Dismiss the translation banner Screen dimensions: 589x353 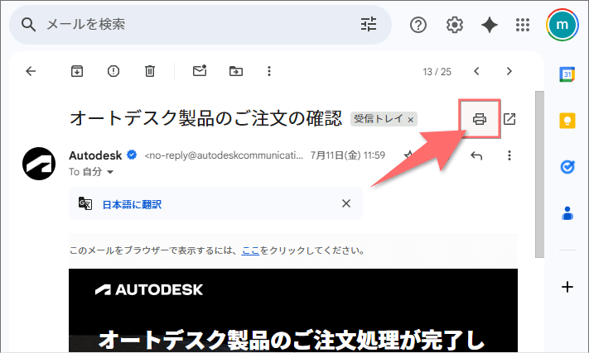pyautogui.click(x=346, y=203)
